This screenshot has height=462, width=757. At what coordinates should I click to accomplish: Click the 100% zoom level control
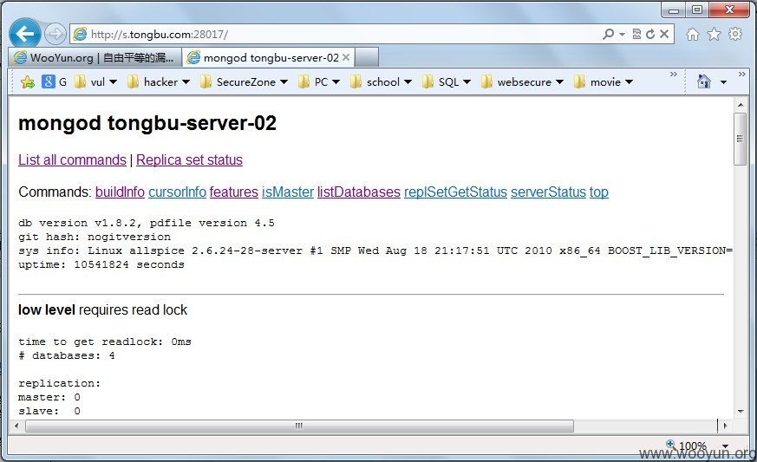[x=688, y=446]
